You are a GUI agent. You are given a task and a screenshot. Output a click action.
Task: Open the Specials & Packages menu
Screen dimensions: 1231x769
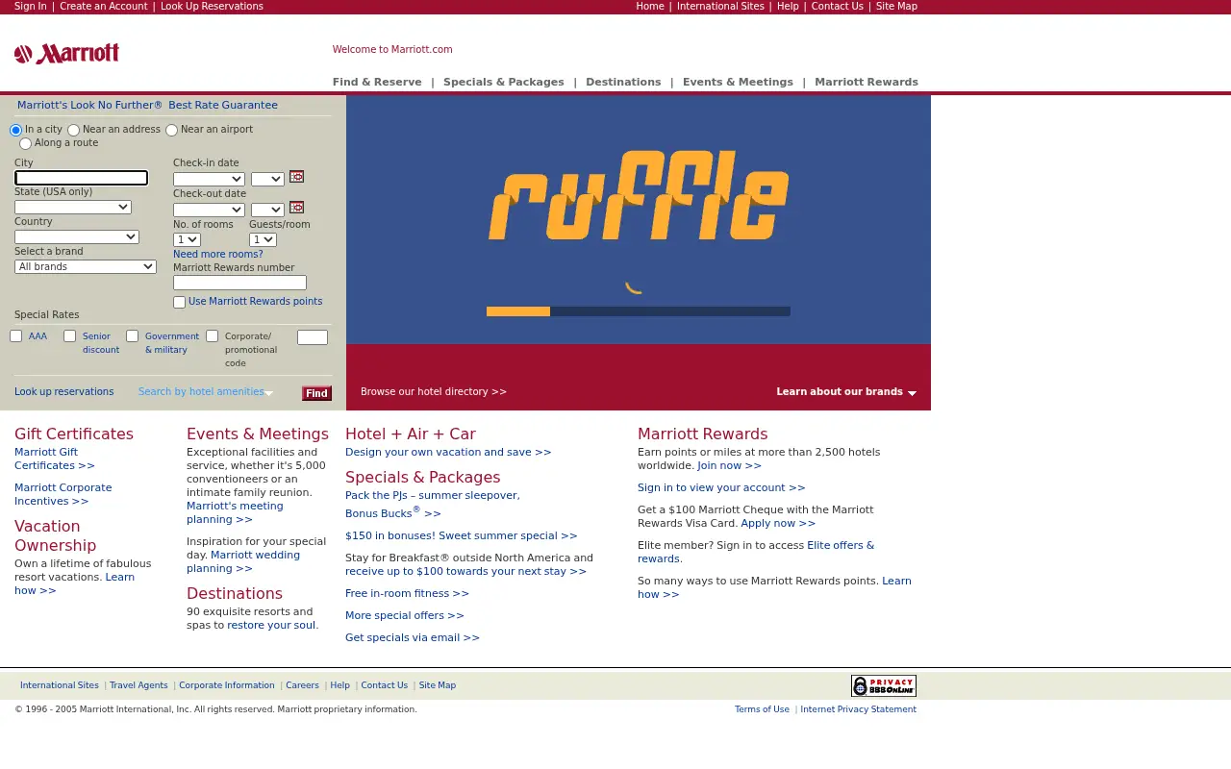click(x=504, y=82)
